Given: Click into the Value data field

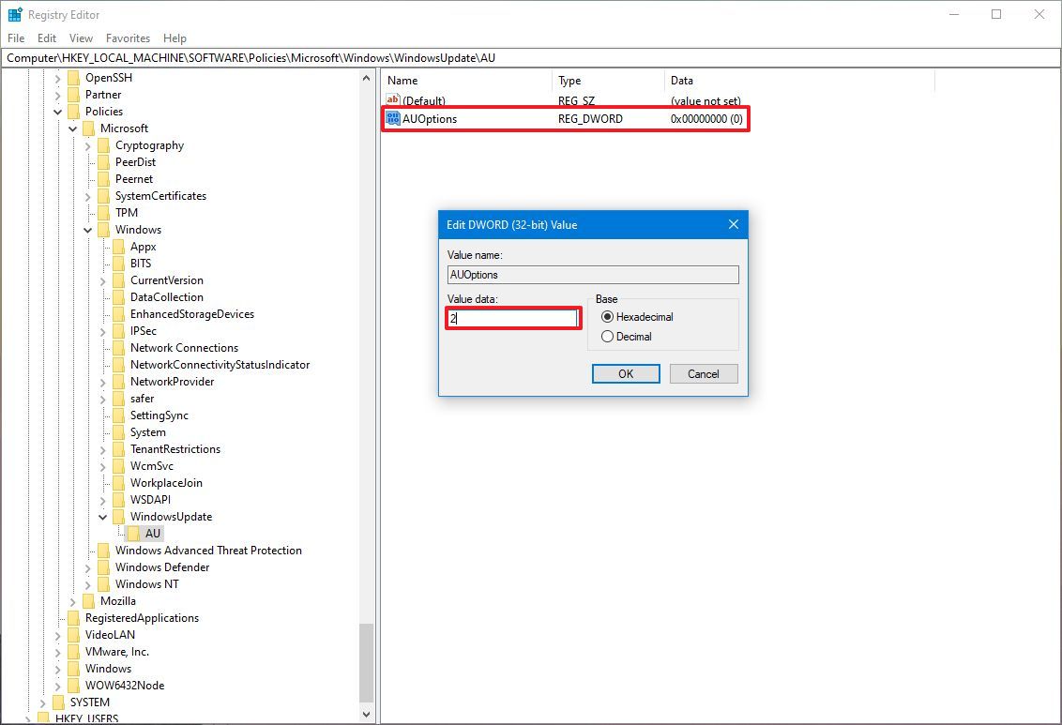Looking at the screenshot, I should (513, 318).
